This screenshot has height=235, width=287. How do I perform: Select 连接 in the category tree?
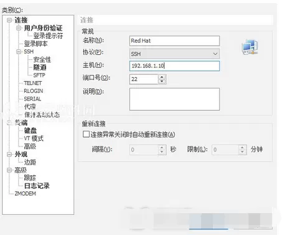tap(21, 20)
